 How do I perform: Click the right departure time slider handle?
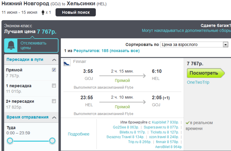point(52,141)
